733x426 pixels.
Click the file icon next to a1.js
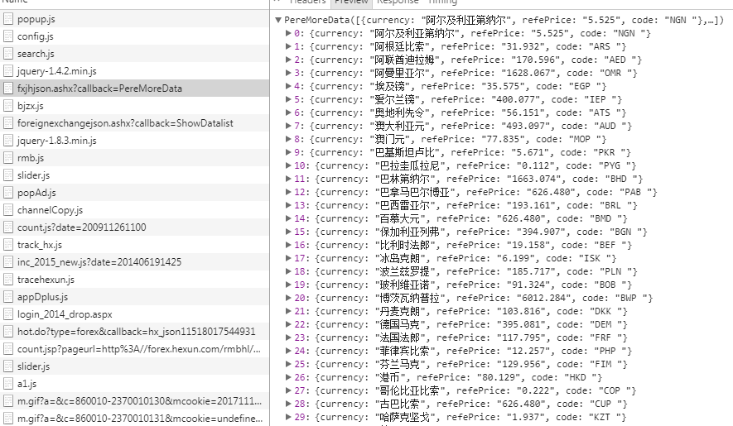click(8, 384)
